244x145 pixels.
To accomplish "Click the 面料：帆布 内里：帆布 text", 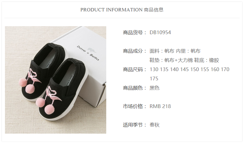I will click(175, 51).
